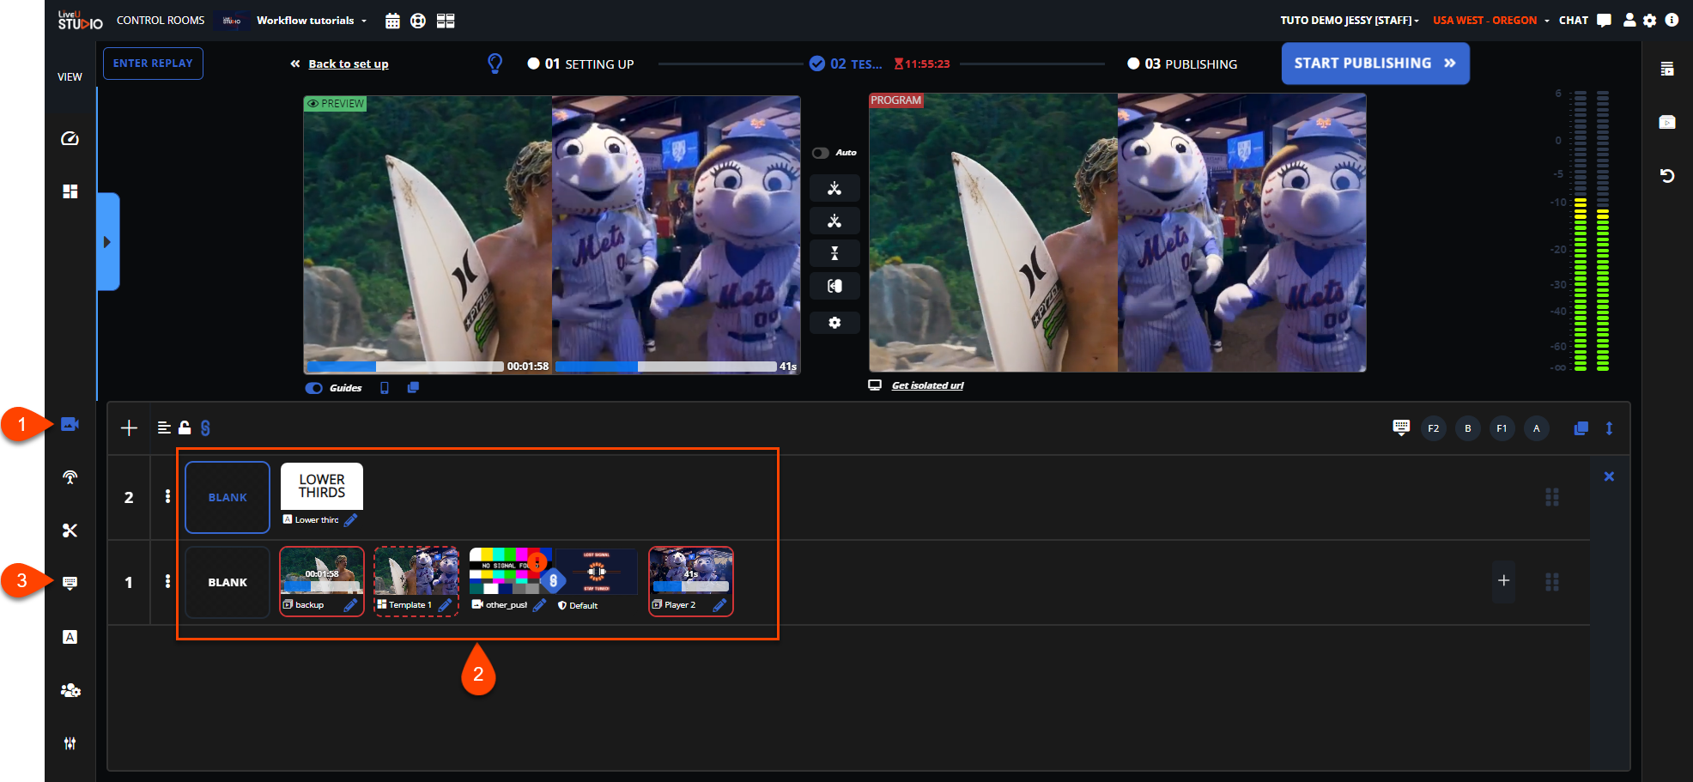This screenshot has height=782, width=1693.
Task: Click the second cut transition icon below
Action: (834, 221)
